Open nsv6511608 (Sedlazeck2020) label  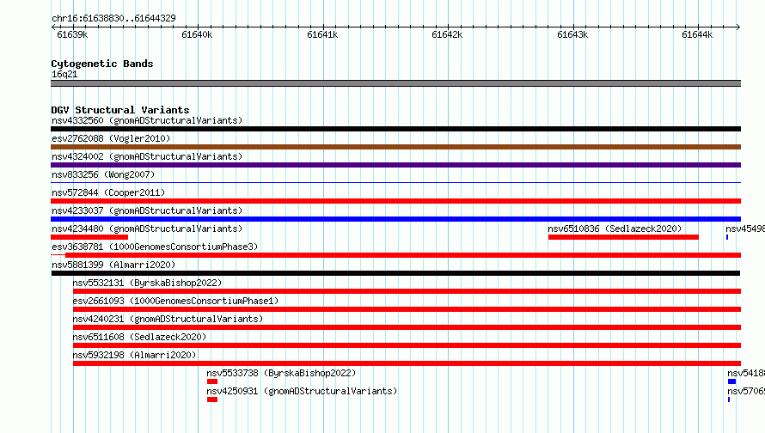pyautogui.click(x=139, y=337)
